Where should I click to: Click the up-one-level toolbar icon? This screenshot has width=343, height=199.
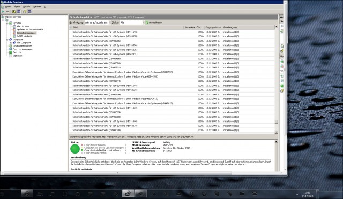pos(14,11)
